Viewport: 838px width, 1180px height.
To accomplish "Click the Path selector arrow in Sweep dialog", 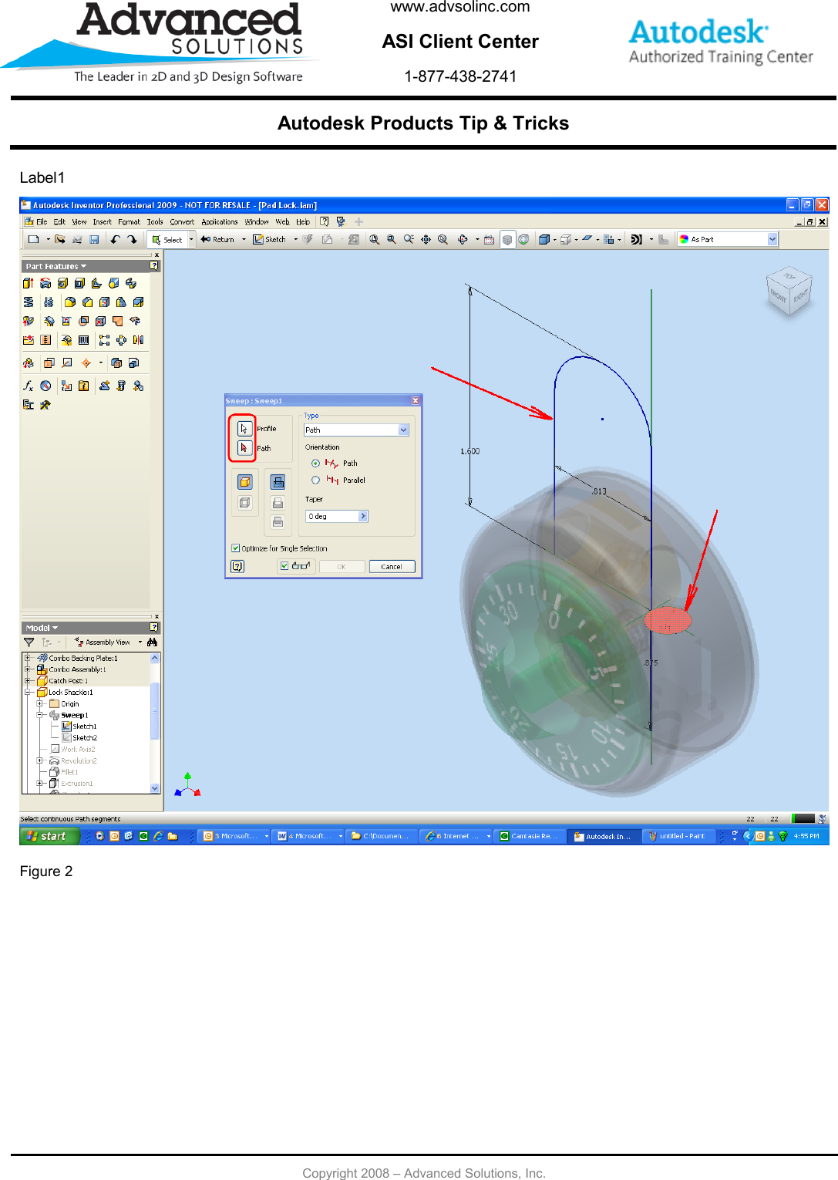I will tap(244, 447).
